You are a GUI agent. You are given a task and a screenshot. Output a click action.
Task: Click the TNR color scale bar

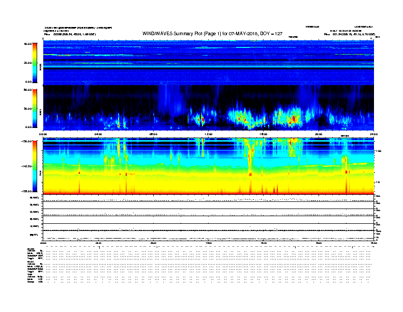click(35, 166)
